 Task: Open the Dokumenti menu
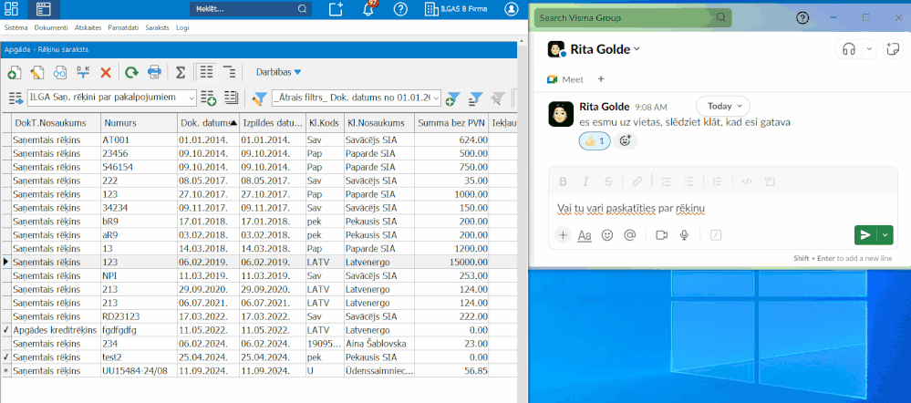[51, 27]
